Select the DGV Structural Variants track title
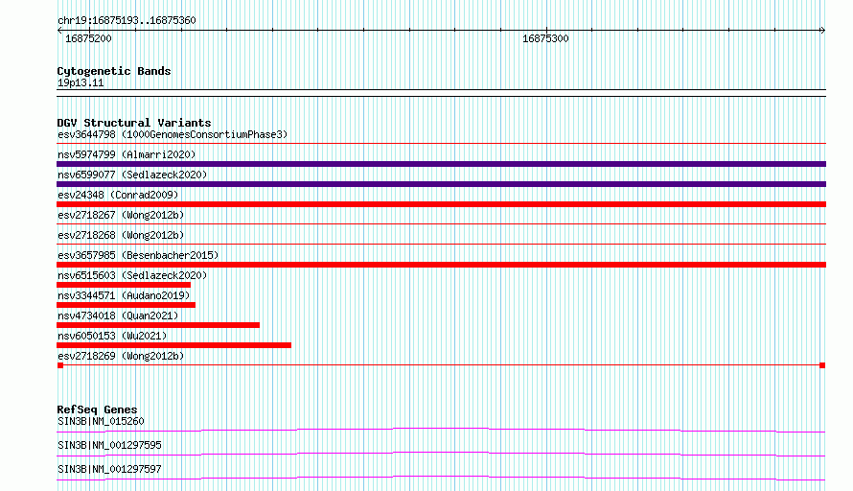This screenshot has width=853, height=491. [134, 123]
